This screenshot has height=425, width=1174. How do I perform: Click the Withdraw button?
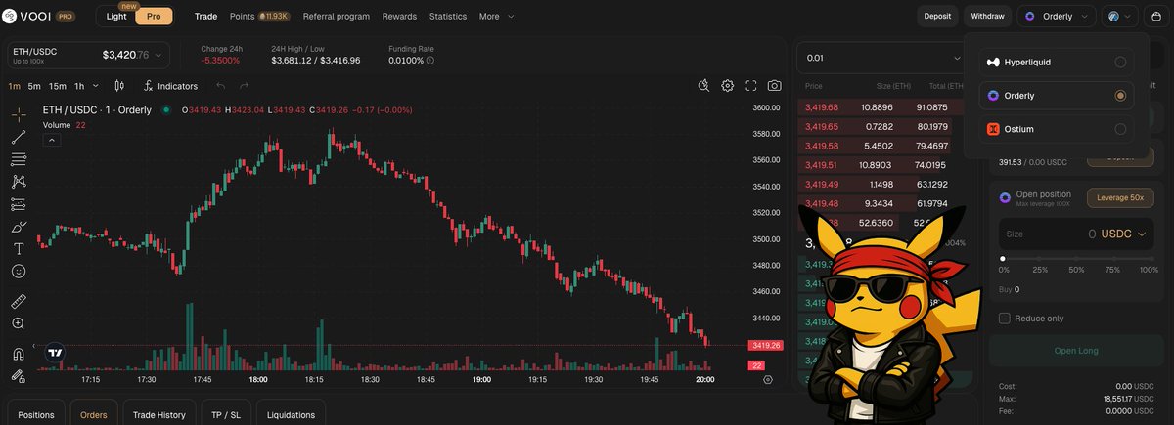[x=987, y=16]
